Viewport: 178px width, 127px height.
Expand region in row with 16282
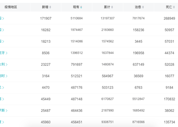click(3, 30)
